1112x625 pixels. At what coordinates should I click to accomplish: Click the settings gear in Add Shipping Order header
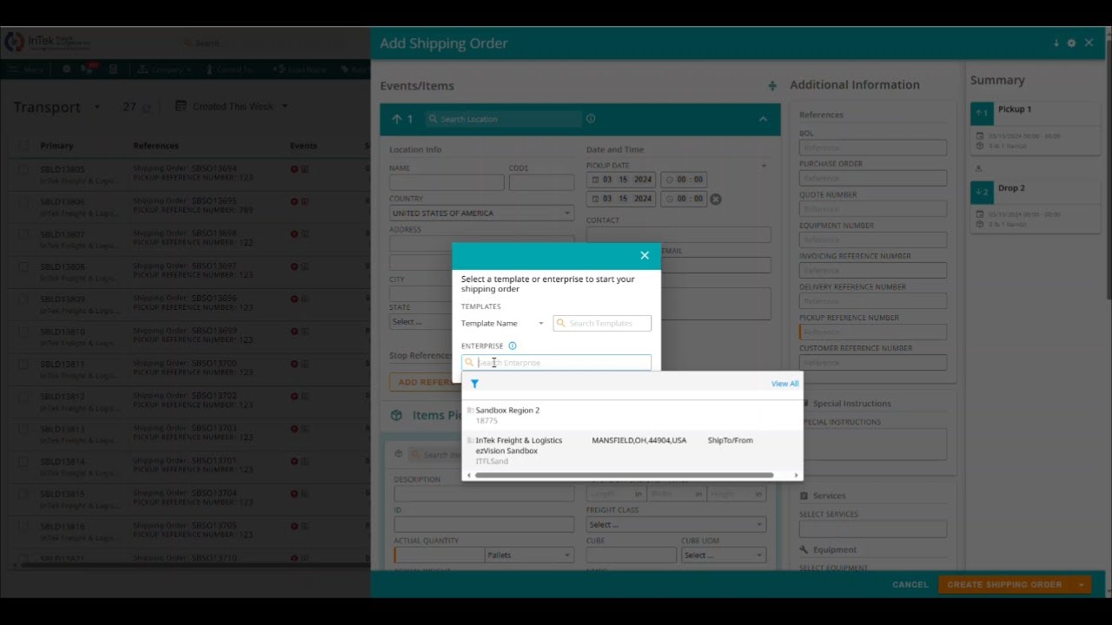coord(1071,43)
